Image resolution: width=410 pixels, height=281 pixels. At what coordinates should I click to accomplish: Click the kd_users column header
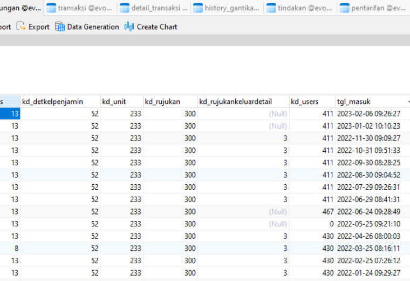click(312, 102)
